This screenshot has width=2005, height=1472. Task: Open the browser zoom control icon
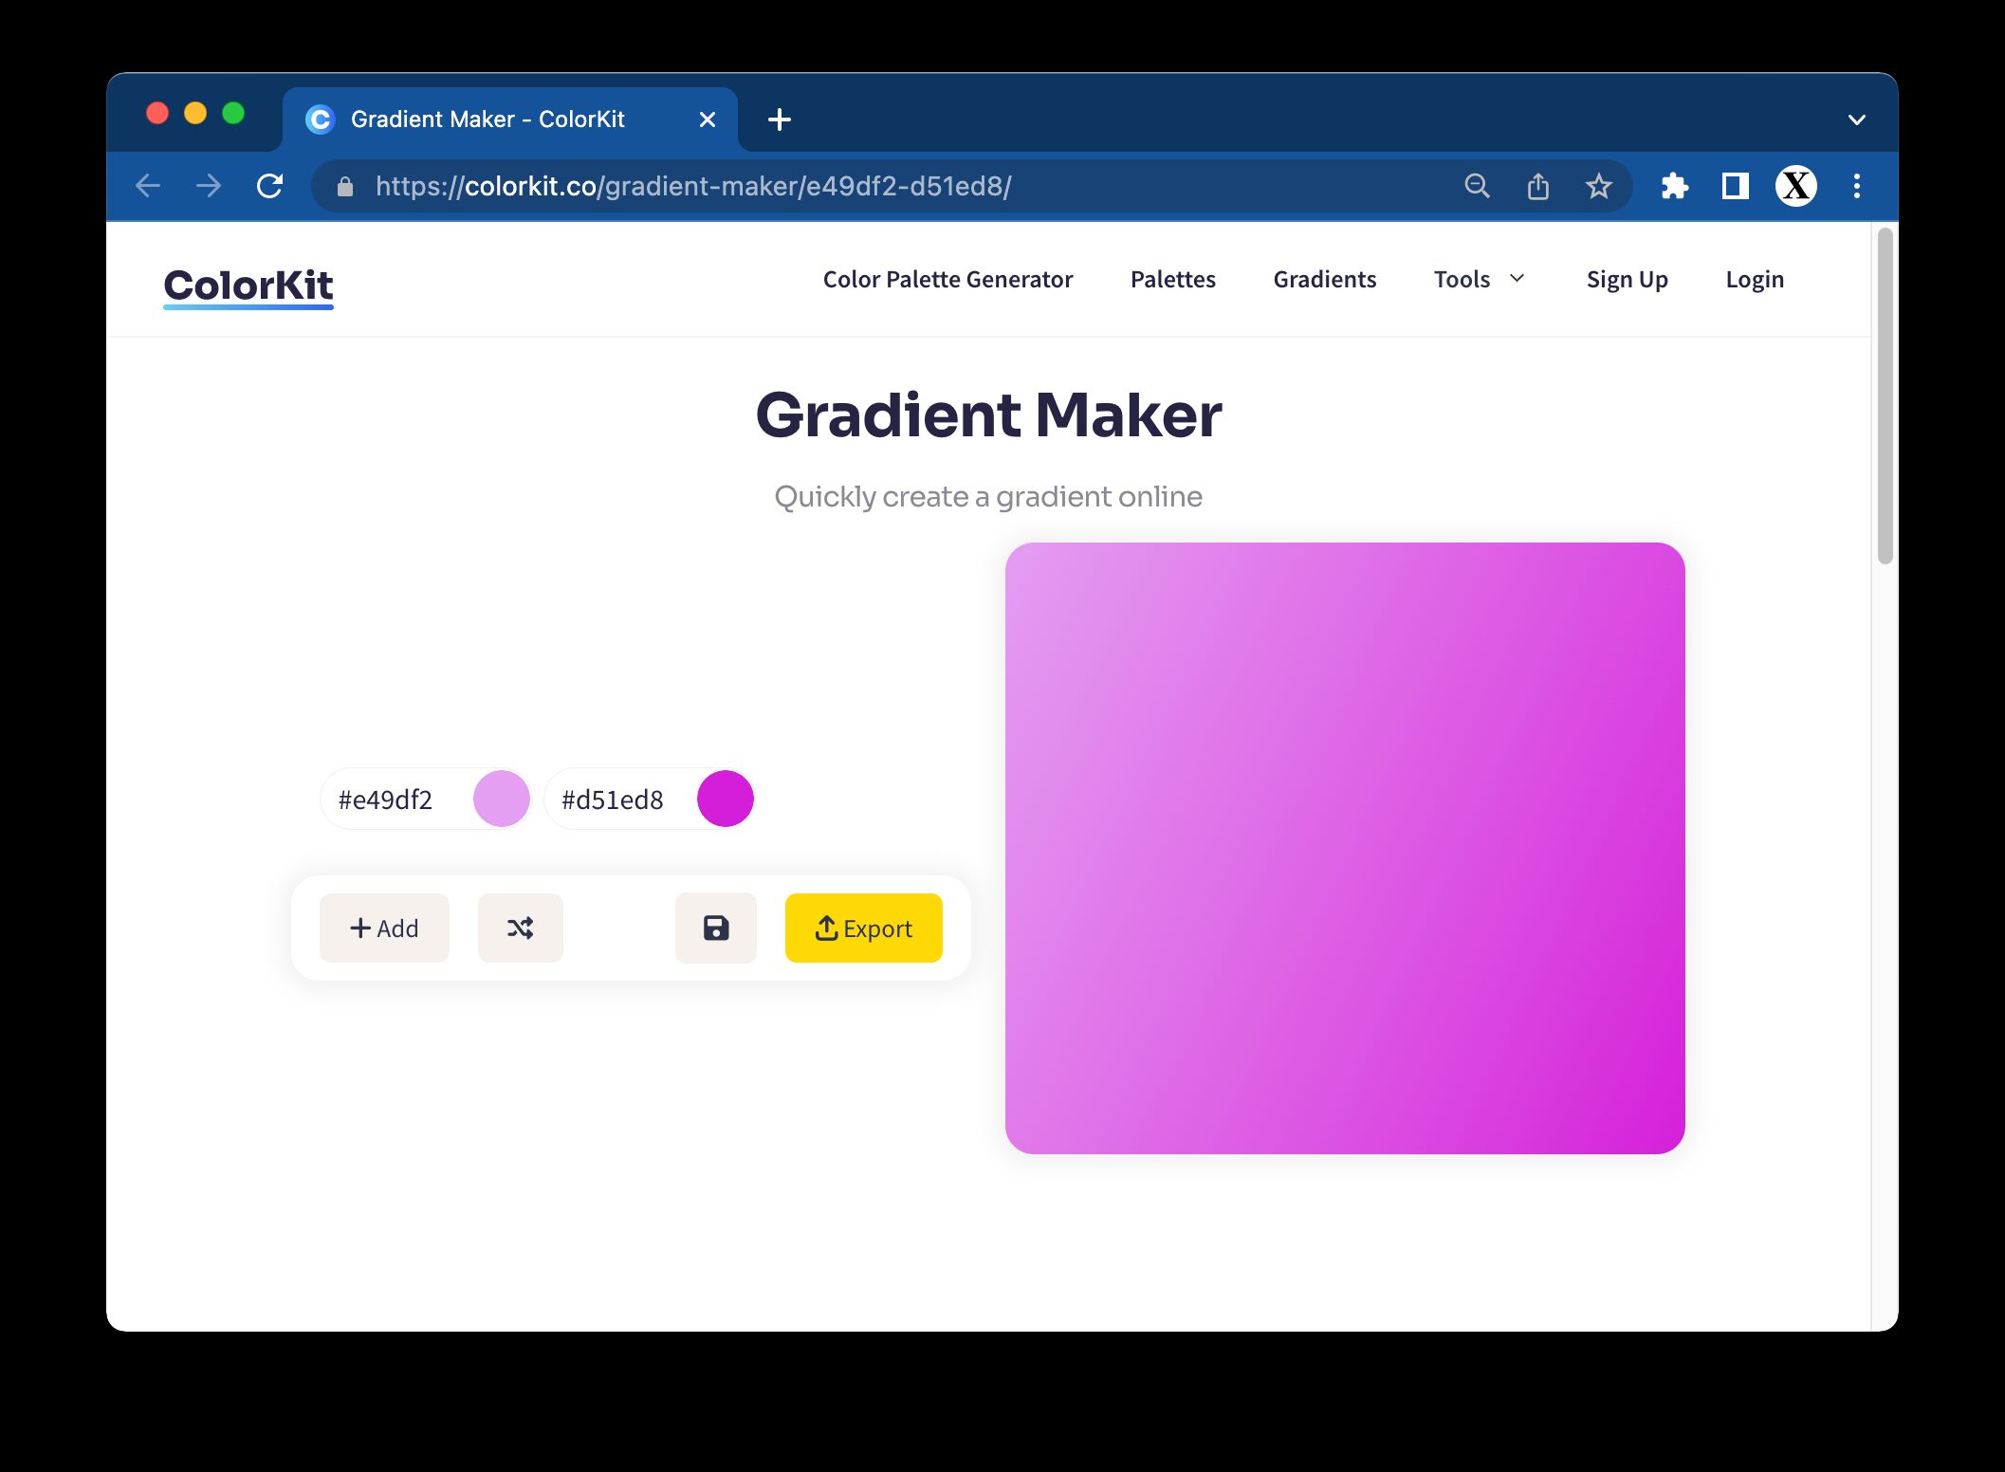(1477, 186)
